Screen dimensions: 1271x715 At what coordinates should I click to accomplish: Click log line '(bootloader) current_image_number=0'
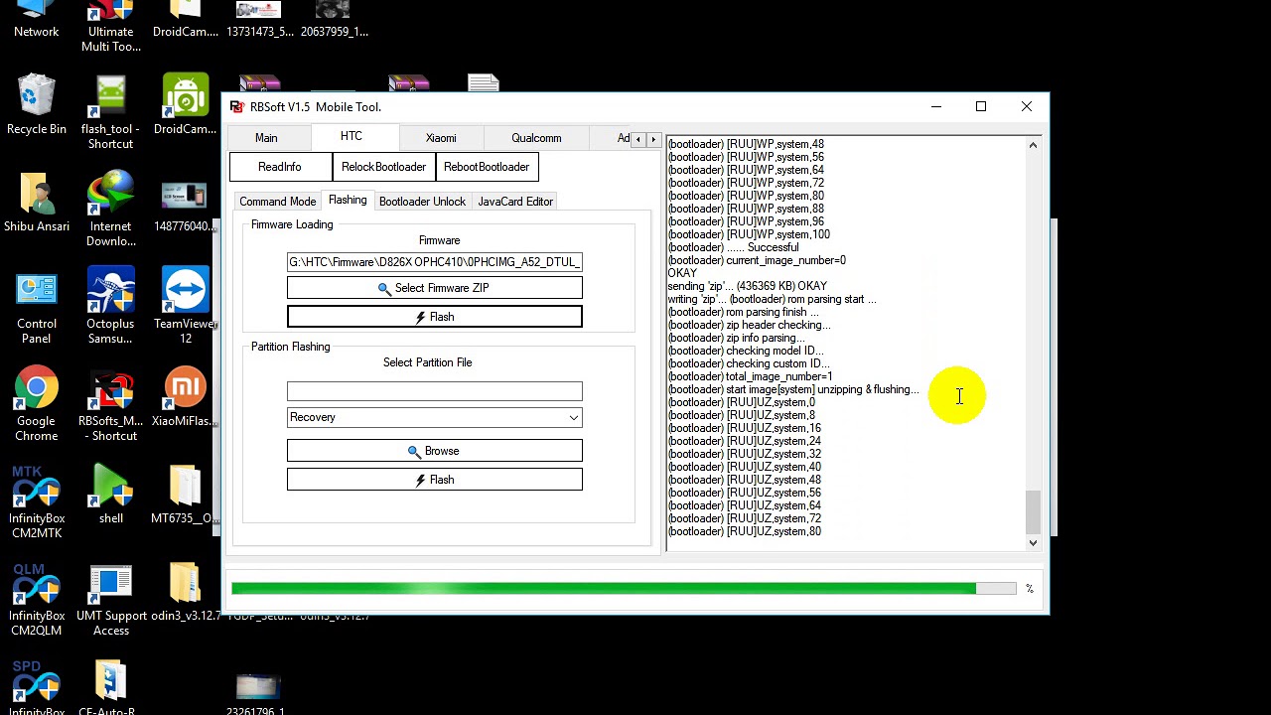click(757, 260)
